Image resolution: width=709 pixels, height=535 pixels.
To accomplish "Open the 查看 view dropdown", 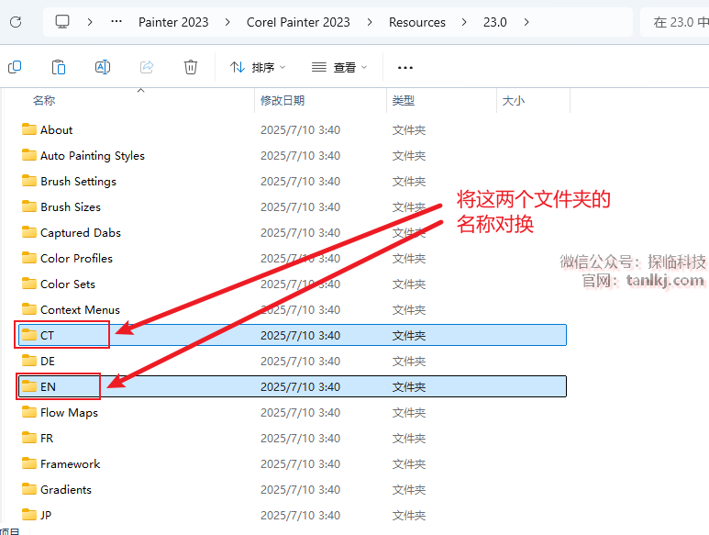I will tap(339, 67).
